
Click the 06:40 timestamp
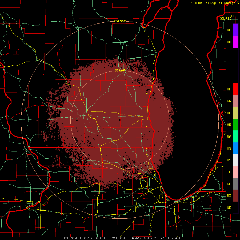(x=174, y=238)
